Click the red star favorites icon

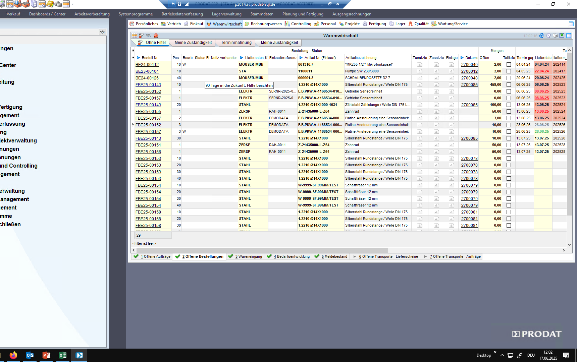coord(156,36)
